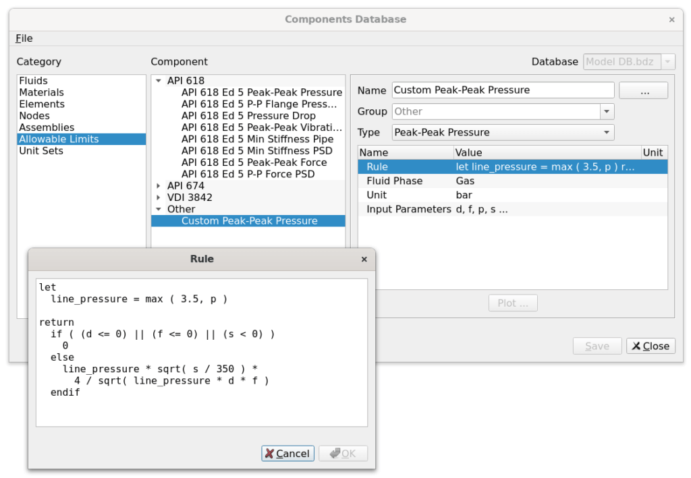This screenshot has height=478, width=691.
Task: Open the Group dropdown
Action: [606, 111]
